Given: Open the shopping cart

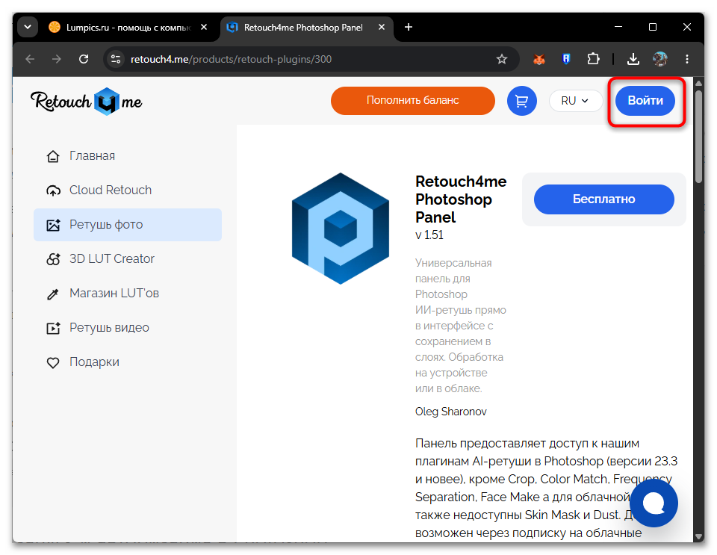Looking at the screenshot, I should [521, 101].
